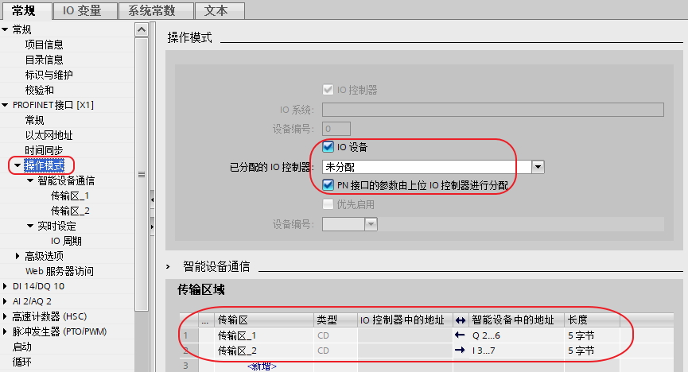Viewport: 688px width, 372px height.
Task: Expand the 高级选项 tree node
Action: click(x=17, y=256)
